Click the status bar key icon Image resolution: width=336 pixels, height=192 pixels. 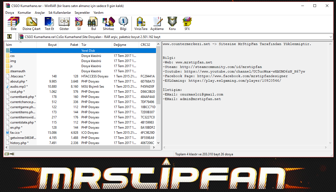(12, 154)
